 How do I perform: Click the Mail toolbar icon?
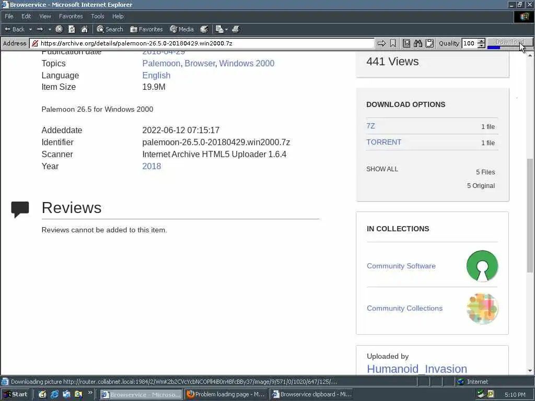219,29
